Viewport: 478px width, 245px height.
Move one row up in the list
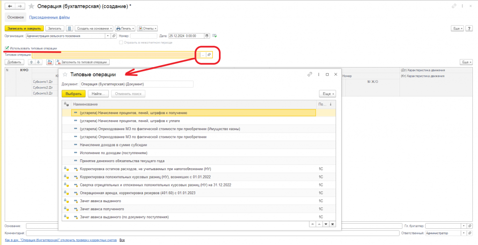[319, 224]
